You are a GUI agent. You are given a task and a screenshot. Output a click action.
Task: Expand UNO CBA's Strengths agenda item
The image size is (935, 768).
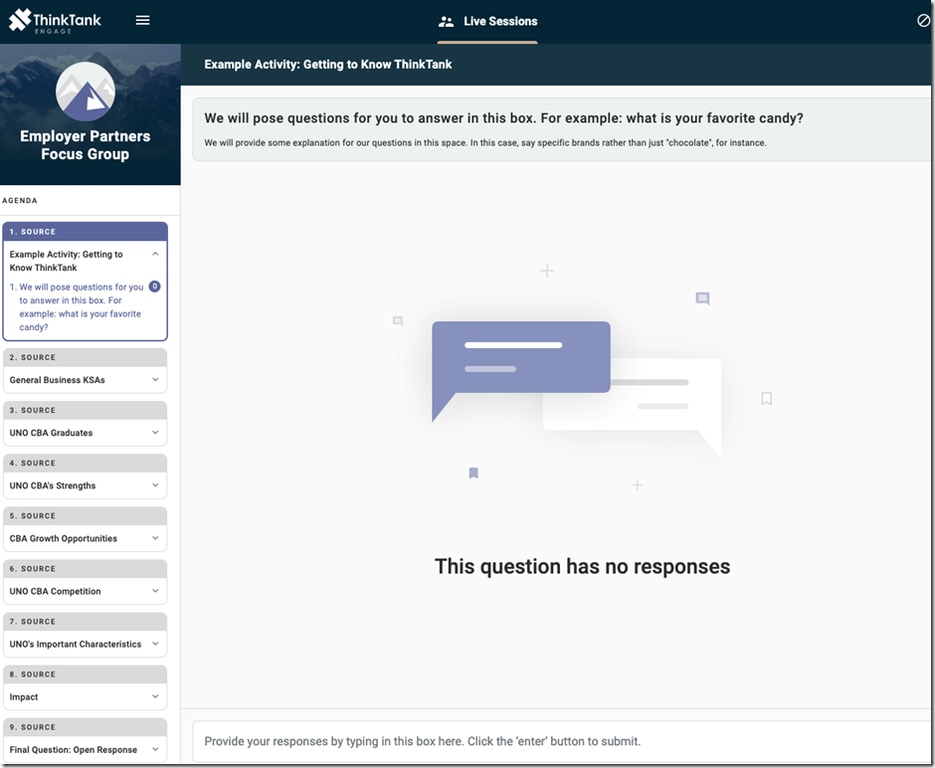tap(155, 485)
